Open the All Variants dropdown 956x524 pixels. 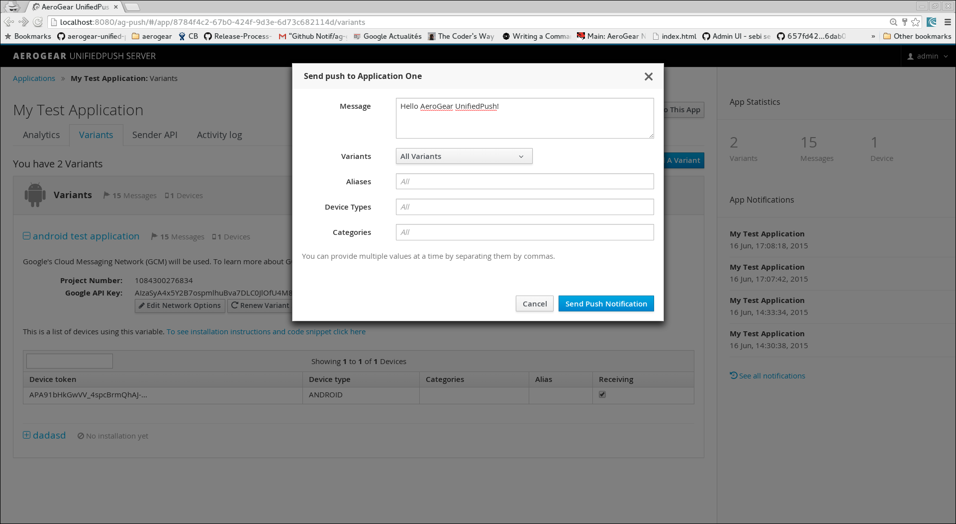click(464, 156)
